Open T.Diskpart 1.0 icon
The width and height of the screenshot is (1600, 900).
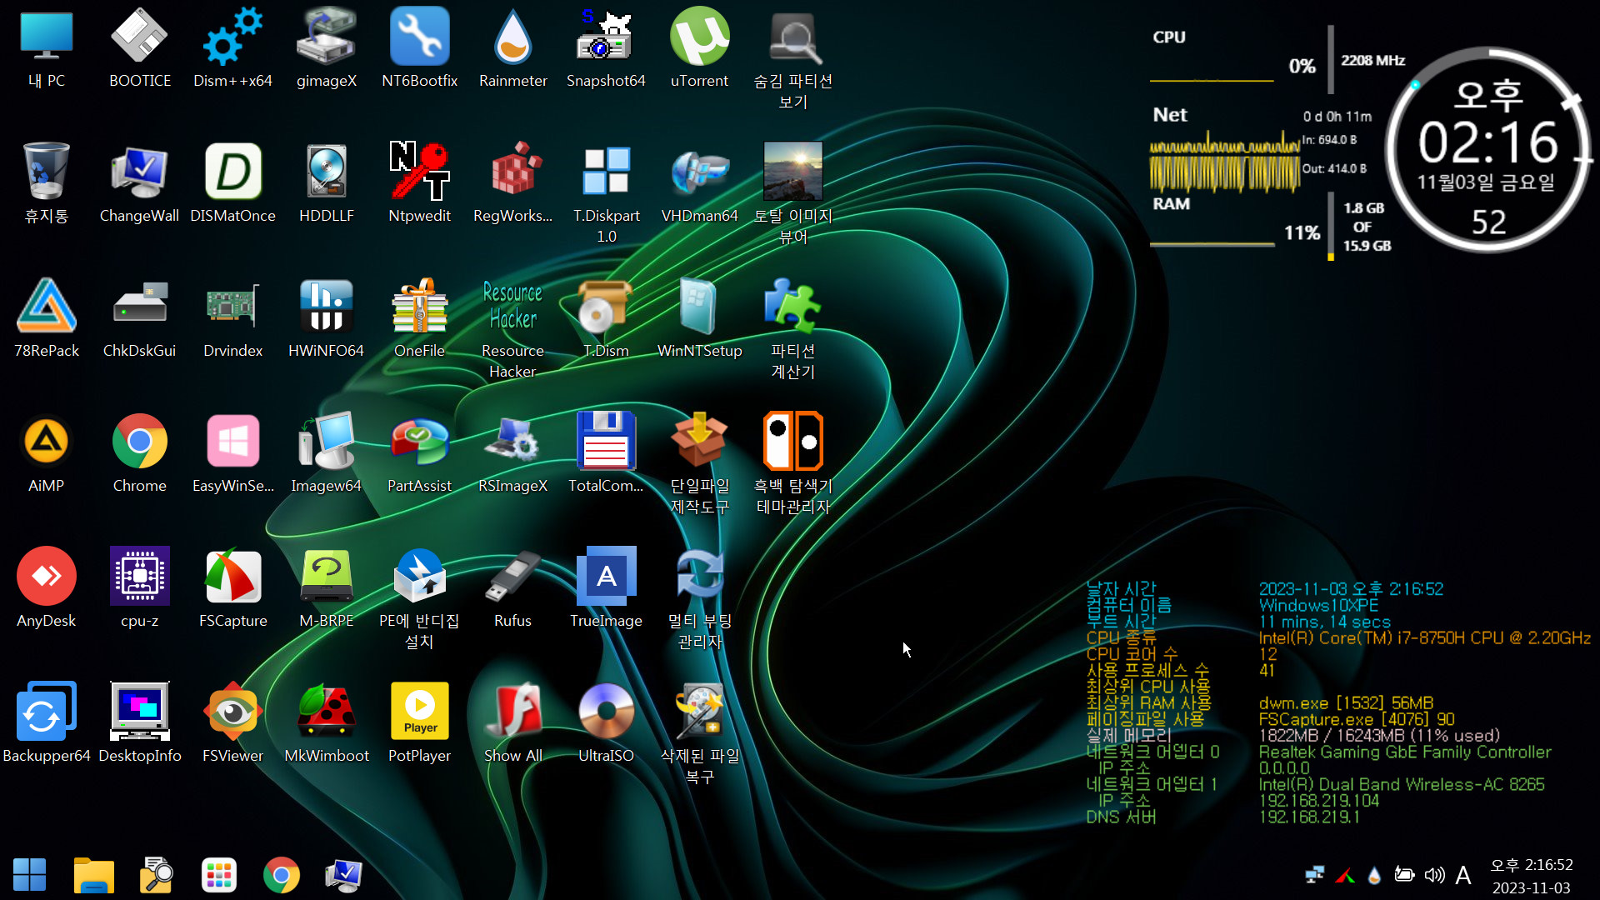tap(607, 193)
